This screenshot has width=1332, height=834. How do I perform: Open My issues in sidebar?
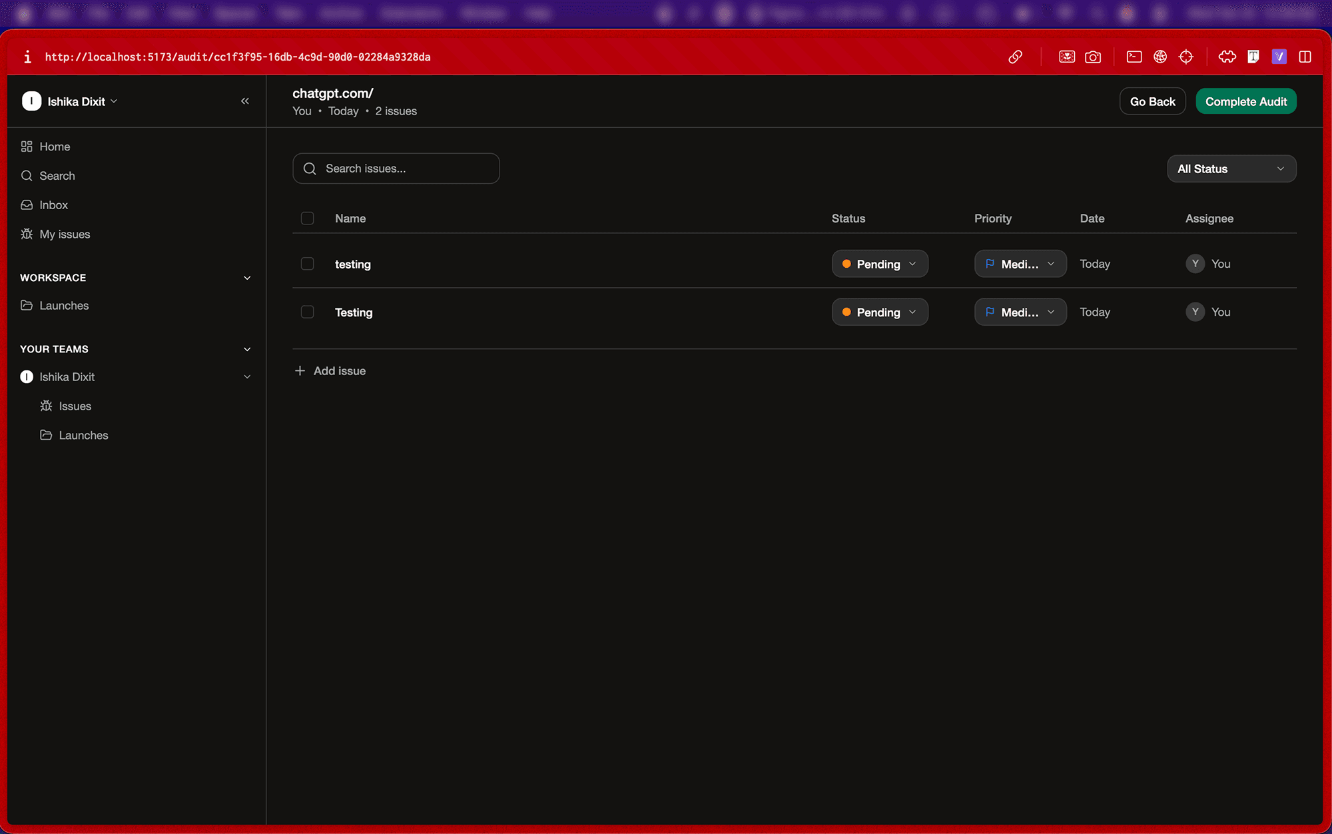[65, 234]
